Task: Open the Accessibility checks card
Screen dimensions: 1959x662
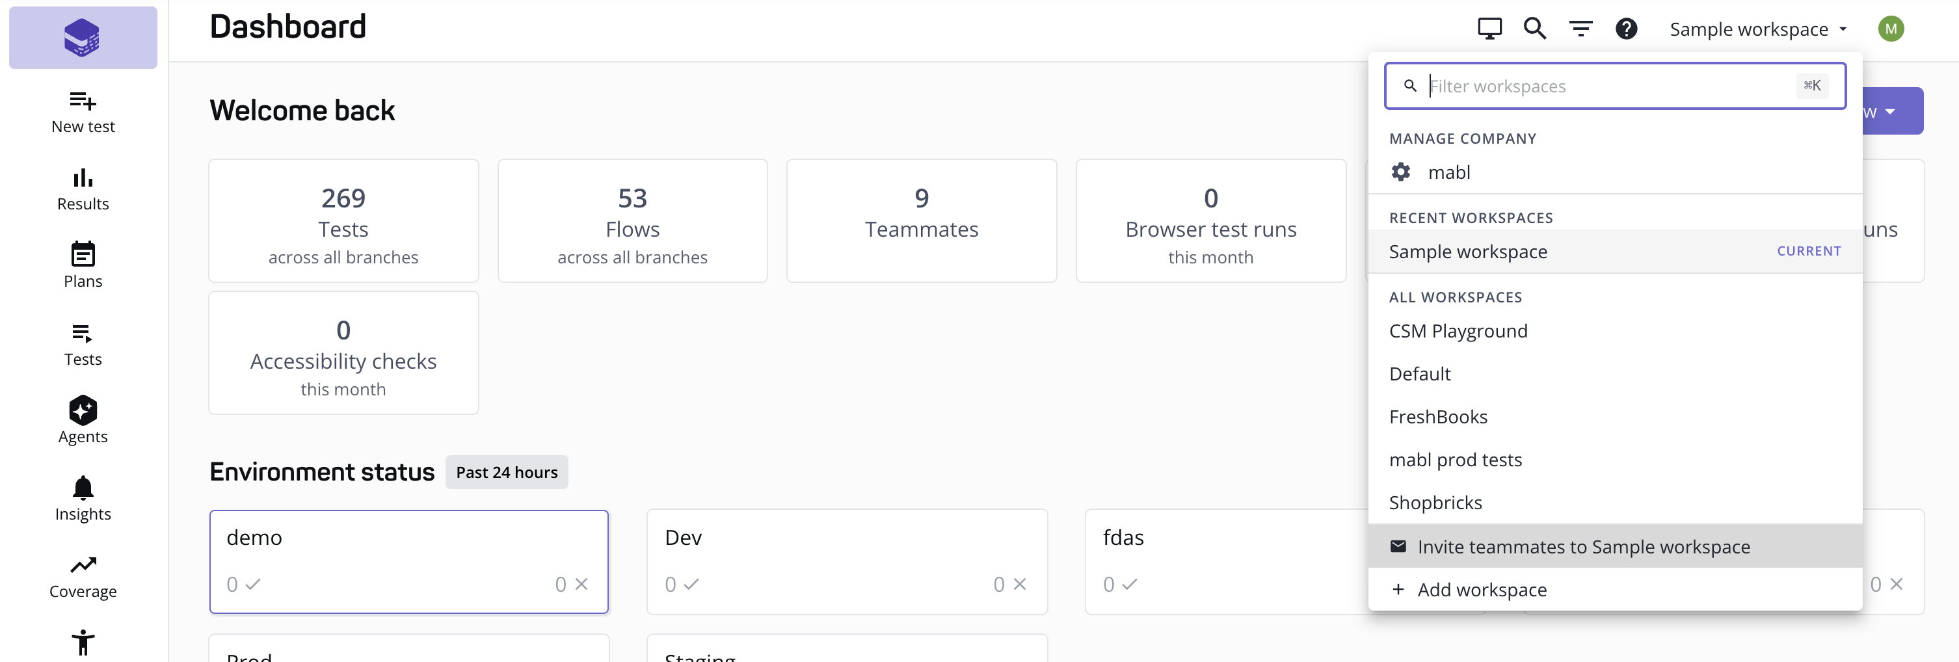Action: pos(343,352)
